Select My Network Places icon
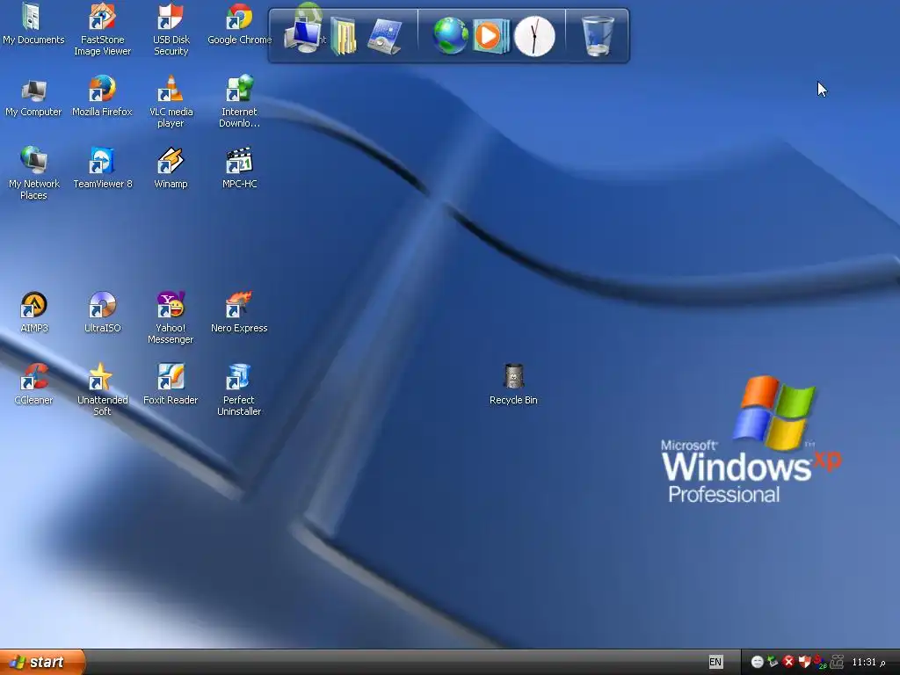This screenshot has height=675, width=900. (x=33, y=174)
